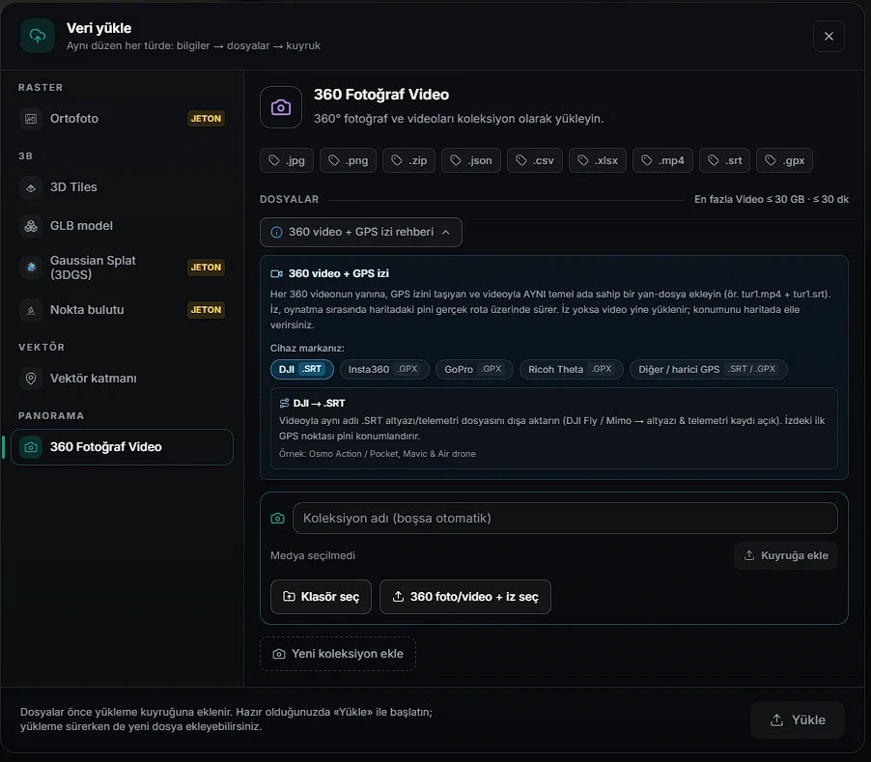Click the Klasör seç button
The height and width of the screenshot is (762, 871).
321,597
